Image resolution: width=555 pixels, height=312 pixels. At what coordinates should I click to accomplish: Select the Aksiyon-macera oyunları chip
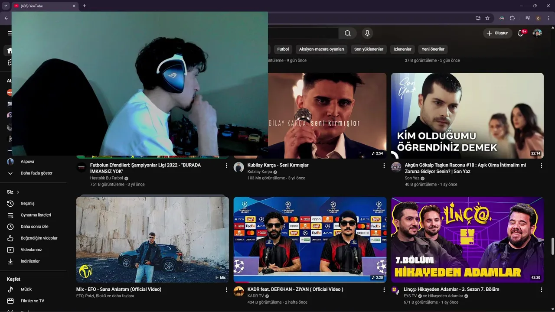pos(321,49)
